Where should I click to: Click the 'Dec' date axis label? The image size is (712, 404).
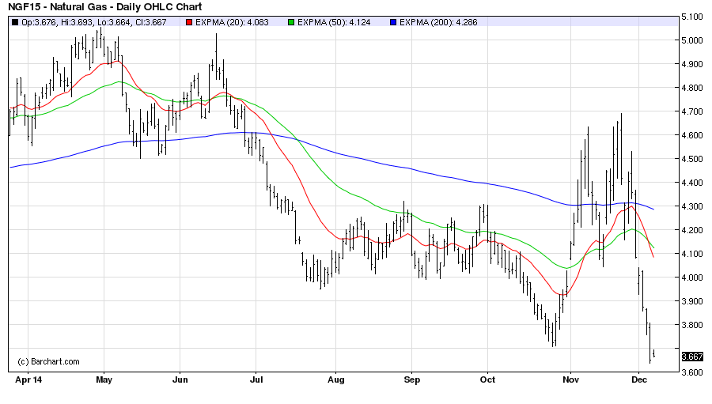tap(639, 379)
